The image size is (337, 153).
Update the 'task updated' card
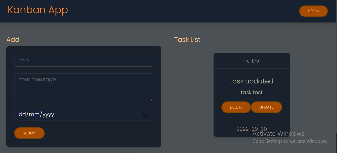click(x=266, y=107)
